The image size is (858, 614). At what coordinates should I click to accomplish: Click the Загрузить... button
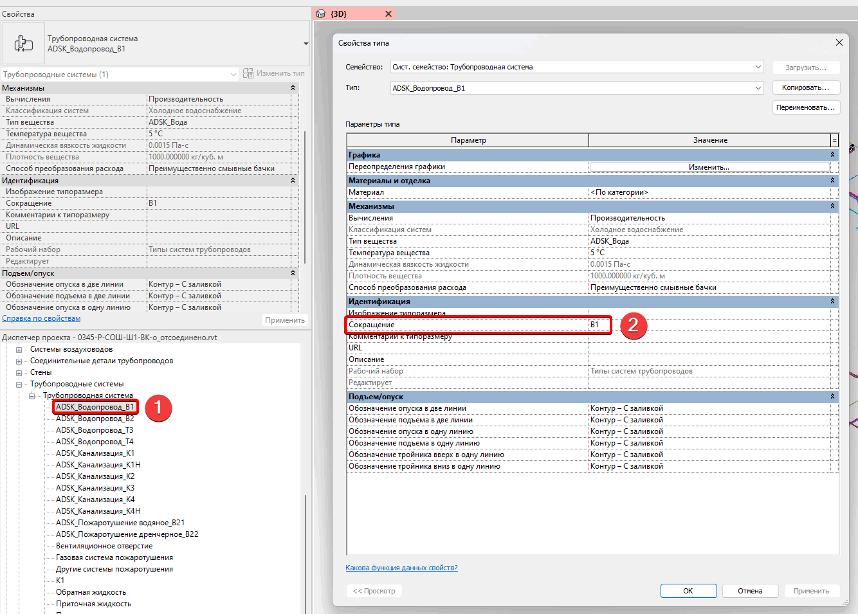point(805,68)
